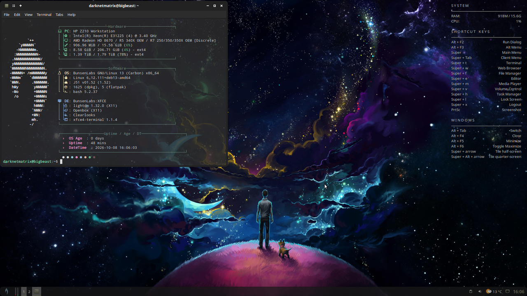Click the all-desktops grid titlebar icon
527x296 pixels.
pyautogui.click(x=14, y=6)
